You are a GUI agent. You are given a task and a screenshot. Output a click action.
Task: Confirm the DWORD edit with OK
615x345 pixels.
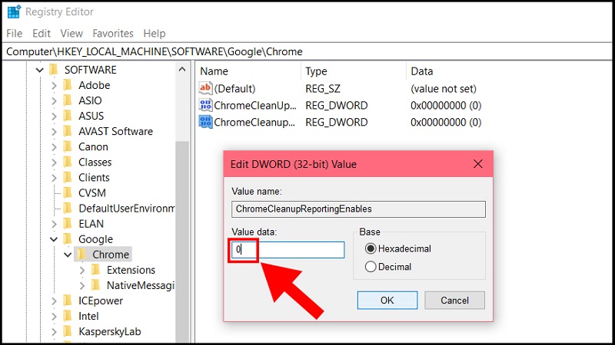pos(387,300)
